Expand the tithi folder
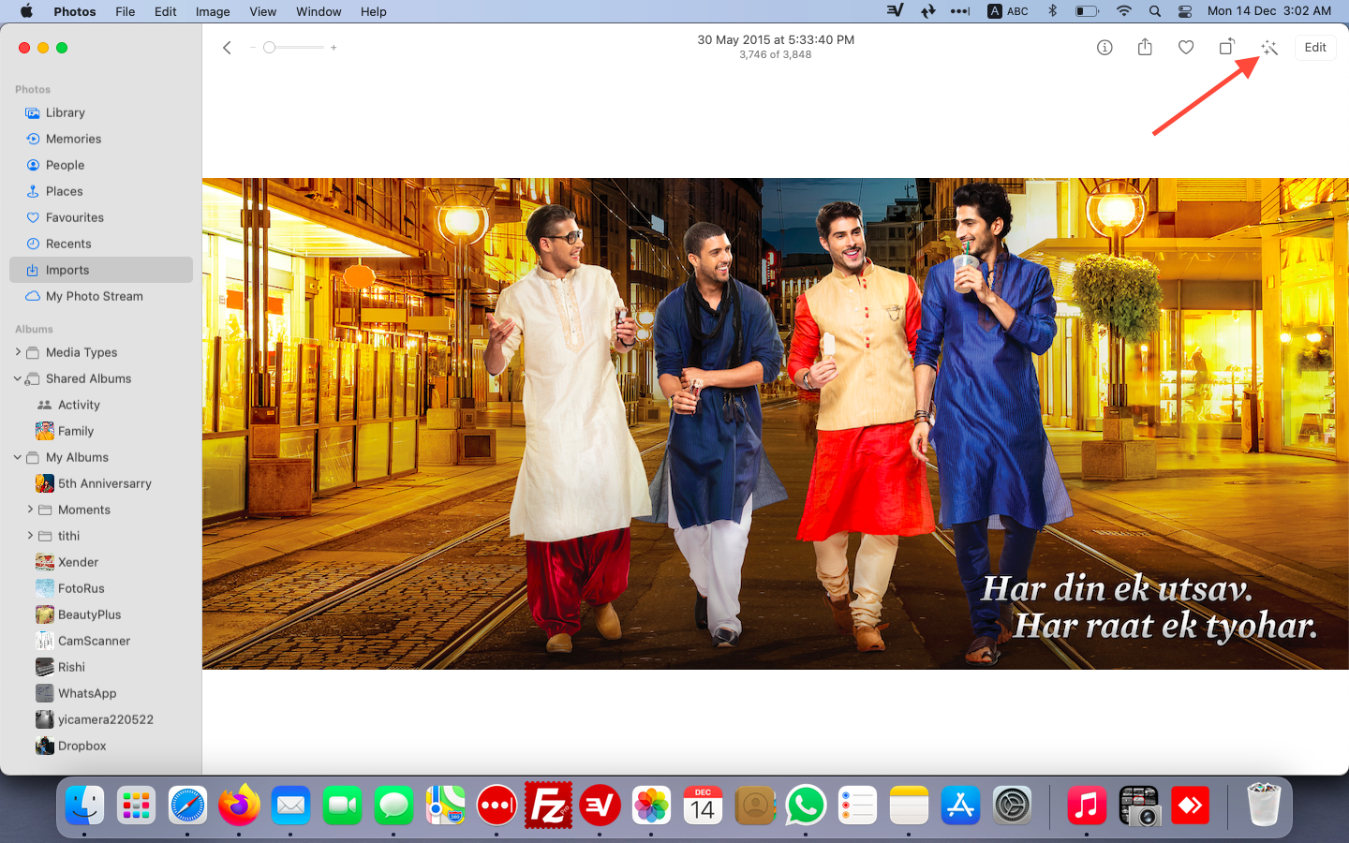This screenshot has height=843, width=1349. (30, 536)
